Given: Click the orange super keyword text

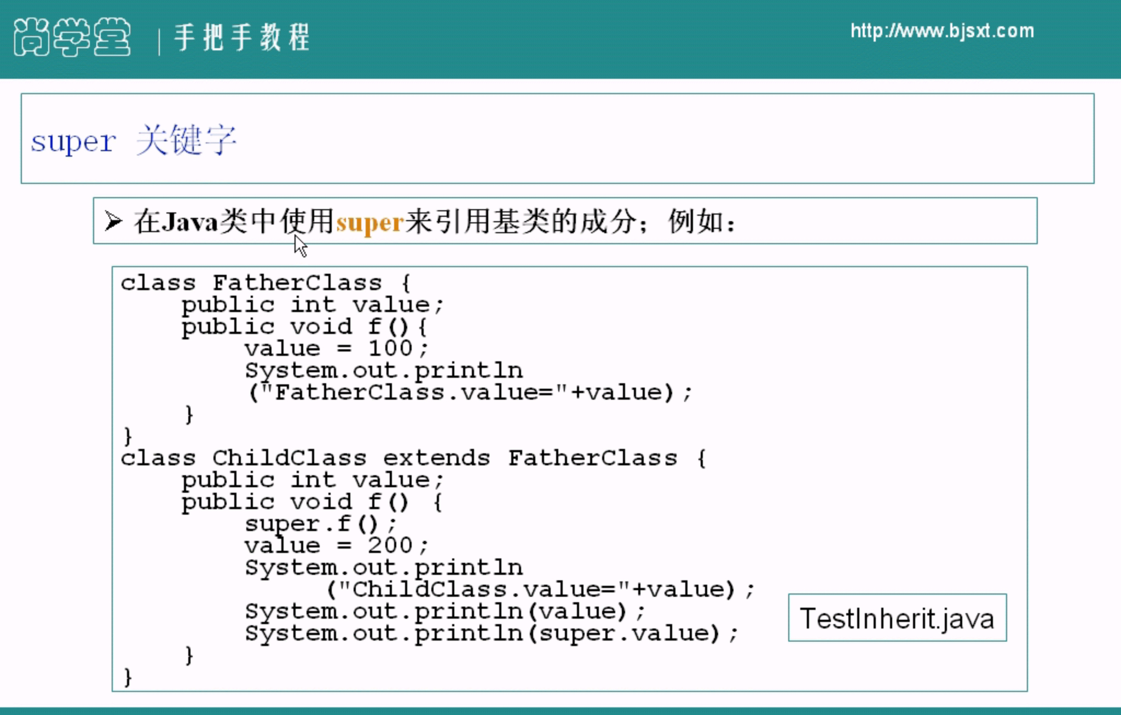Looking at the screenshot, I should tap(370, 223).
